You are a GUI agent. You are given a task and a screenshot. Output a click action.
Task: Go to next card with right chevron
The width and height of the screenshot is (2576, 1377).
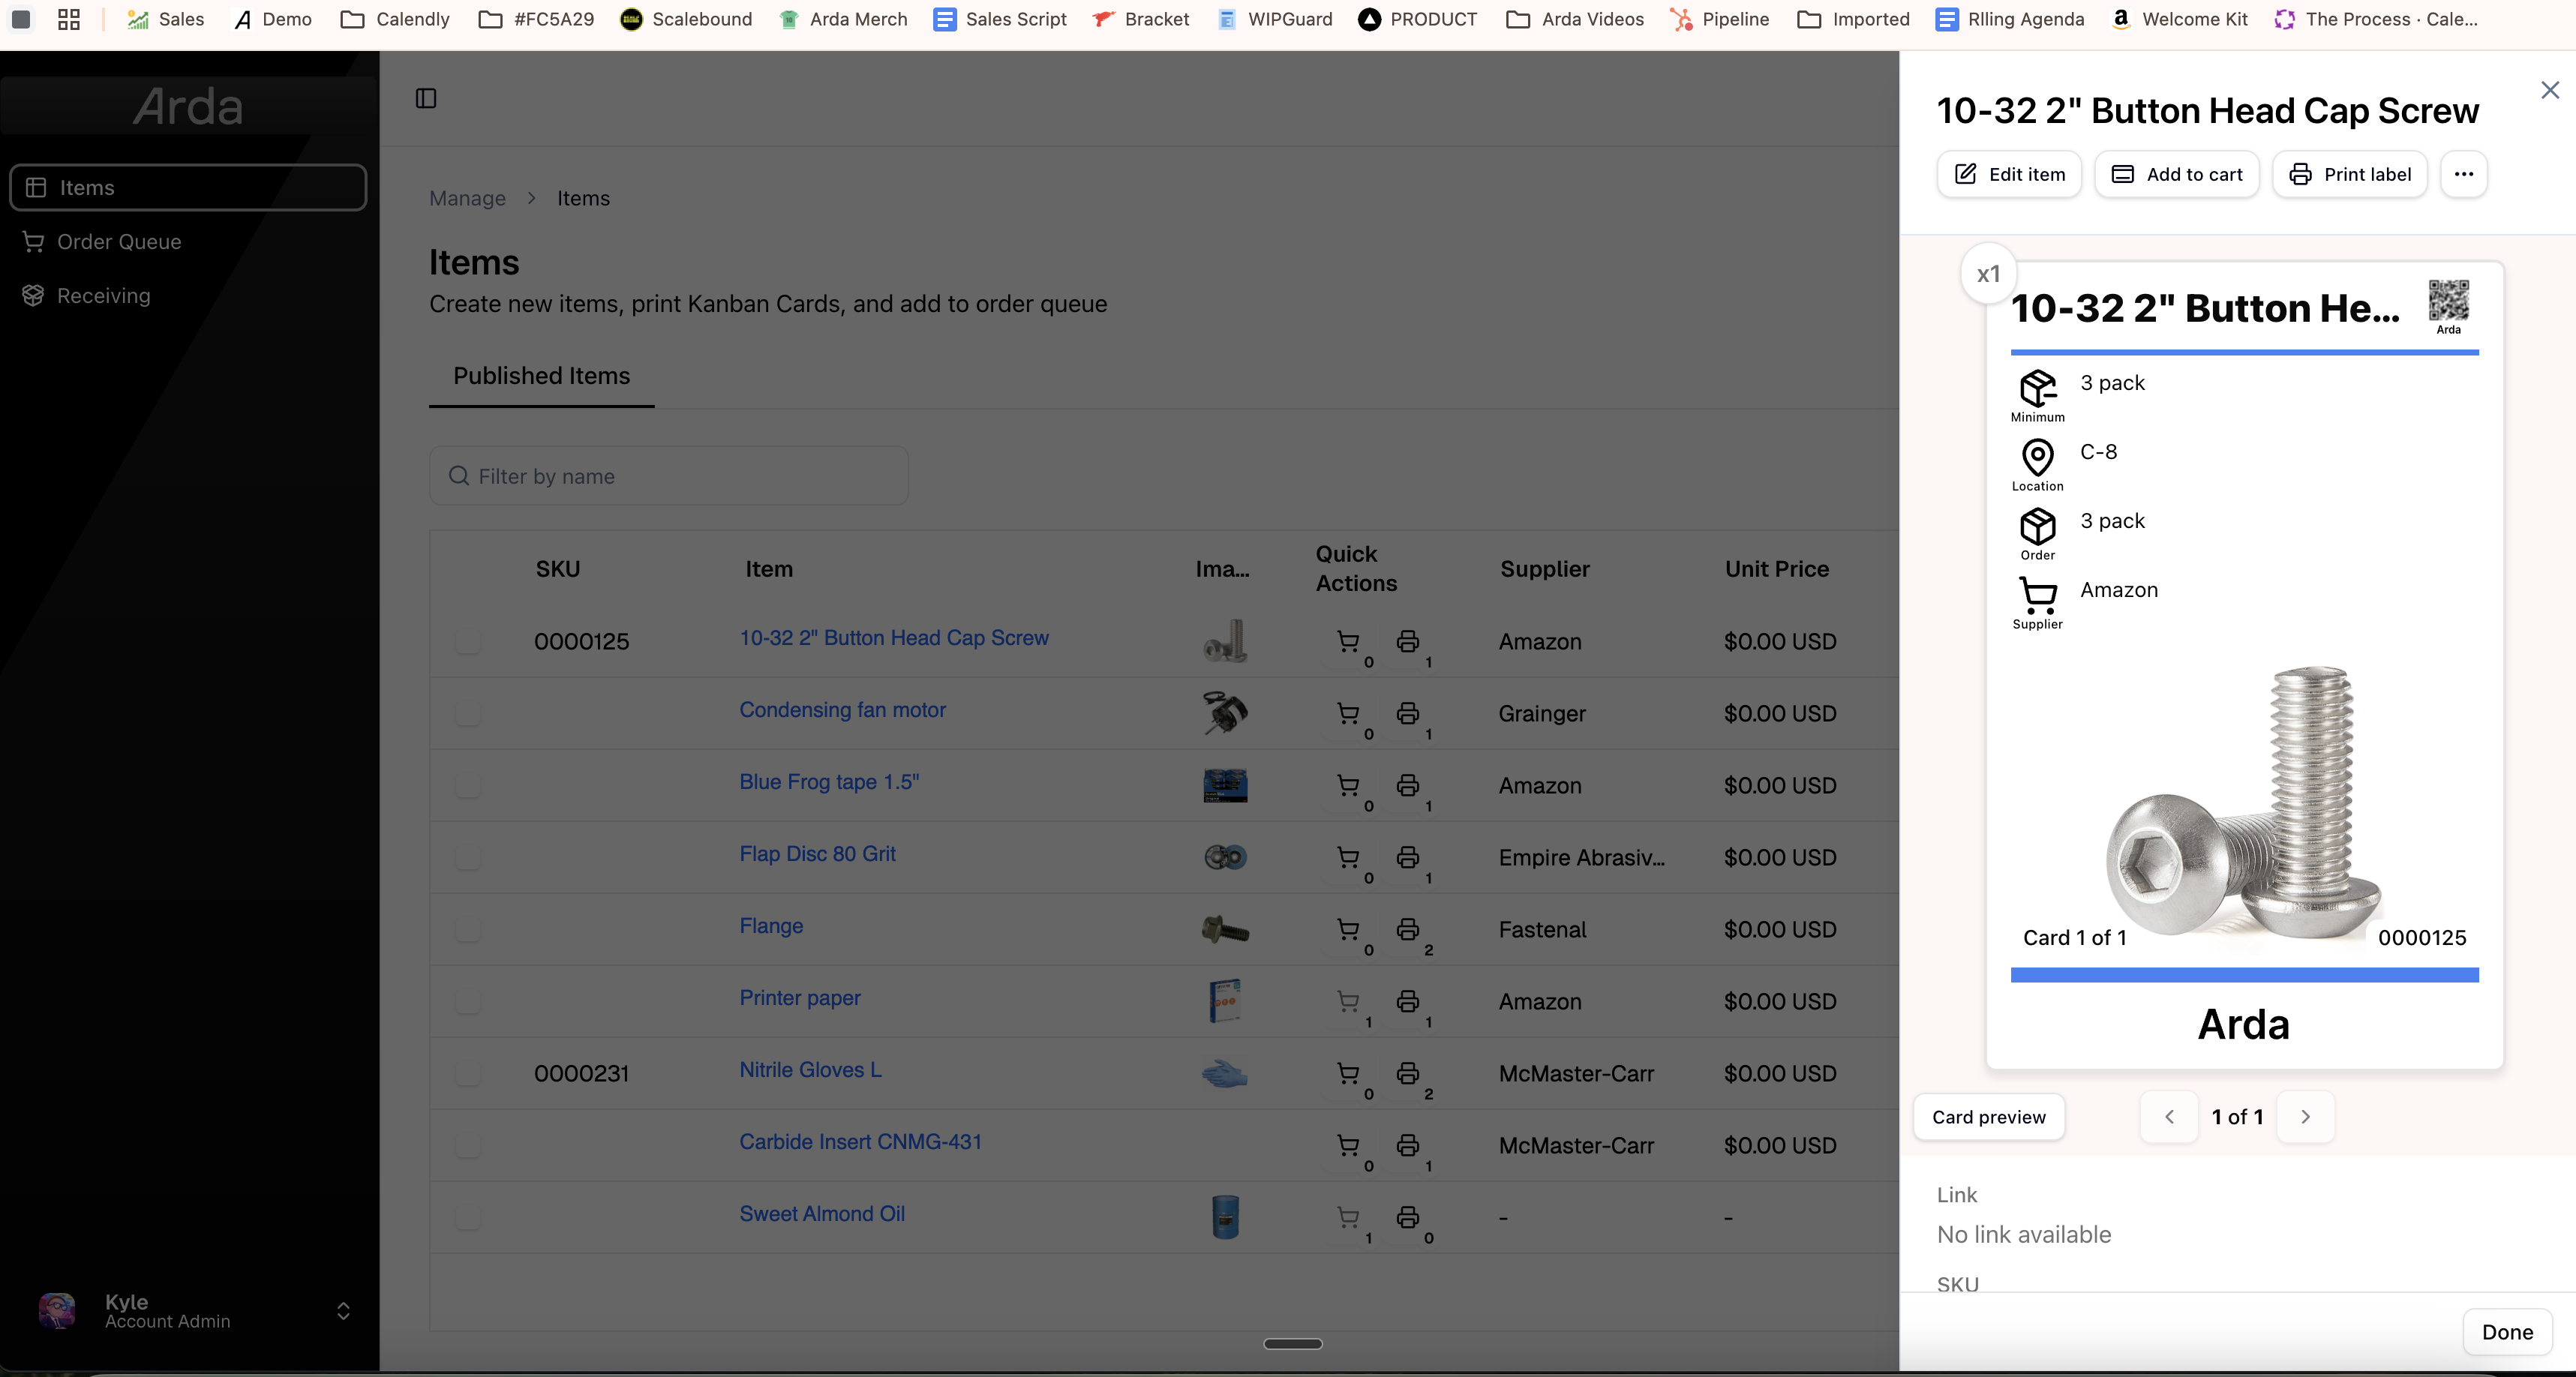pos(2305,1117)
